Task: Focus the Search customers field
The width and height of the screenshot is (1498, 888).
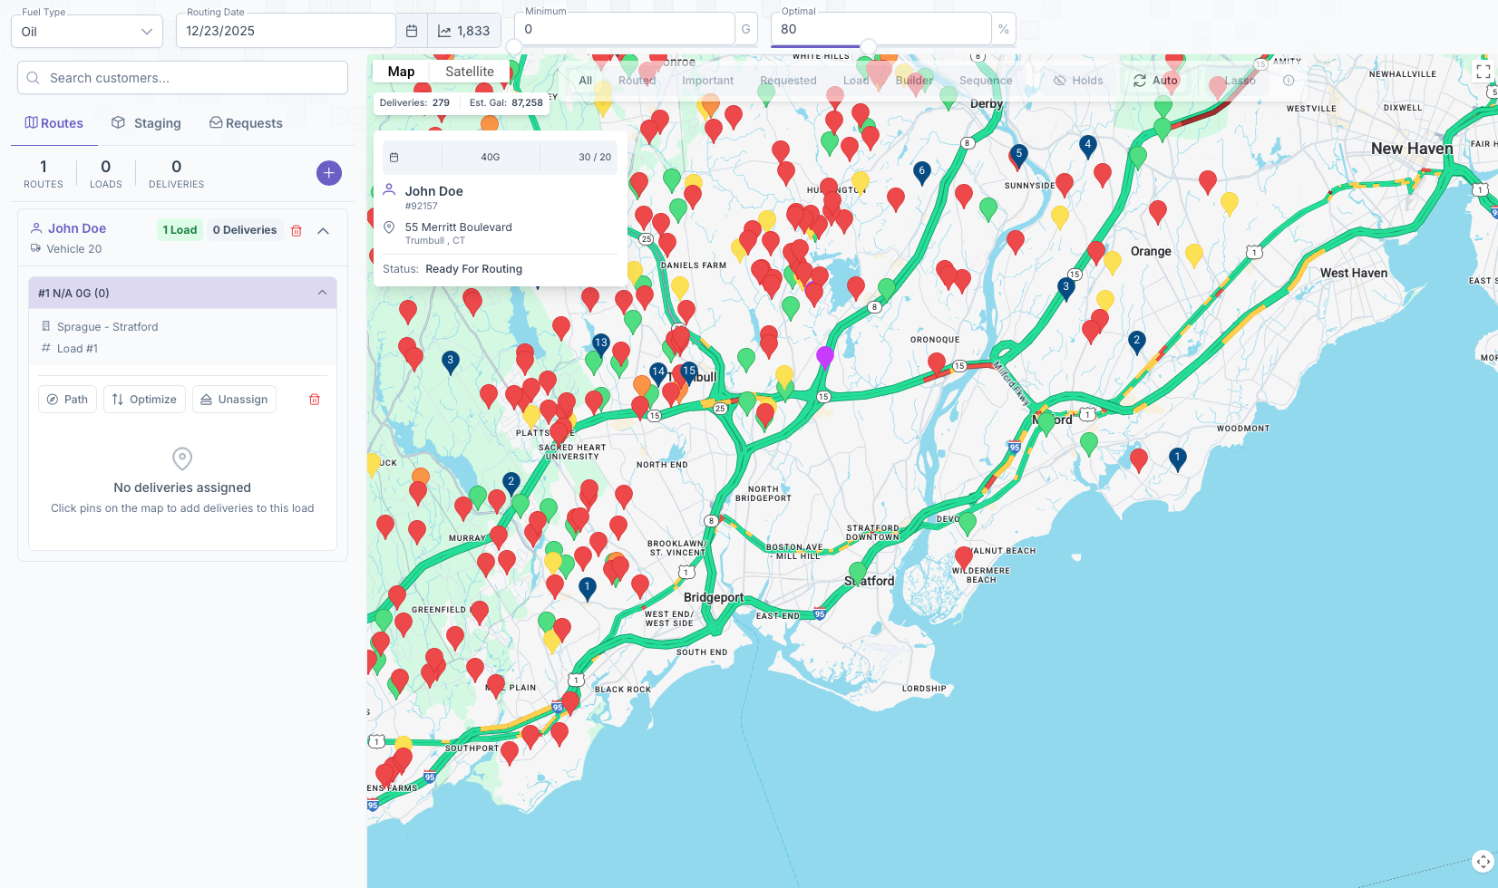Action: coord(182,78)
